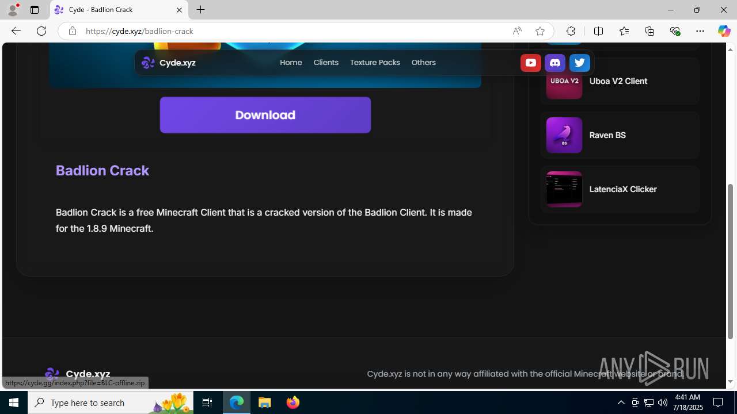Click Uboa V2 thumbnail image

[x=564, y=81]
